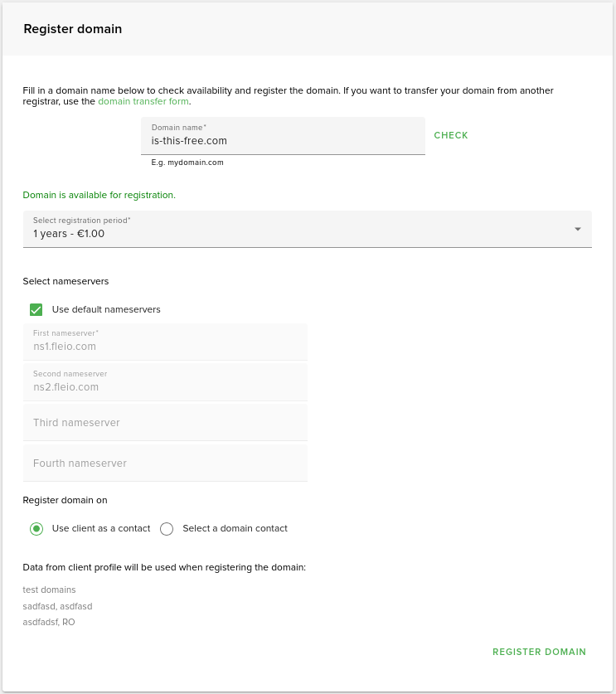Click the E.g. mydomain.com hint text
Viewport: 616px width, 694px height.
[187, 163]
